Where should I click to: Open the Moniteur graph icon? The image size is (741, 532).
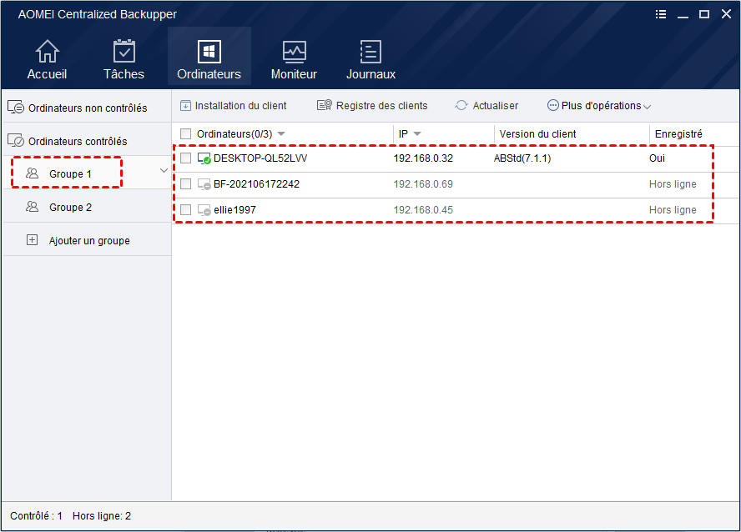[x=294, y=52]
